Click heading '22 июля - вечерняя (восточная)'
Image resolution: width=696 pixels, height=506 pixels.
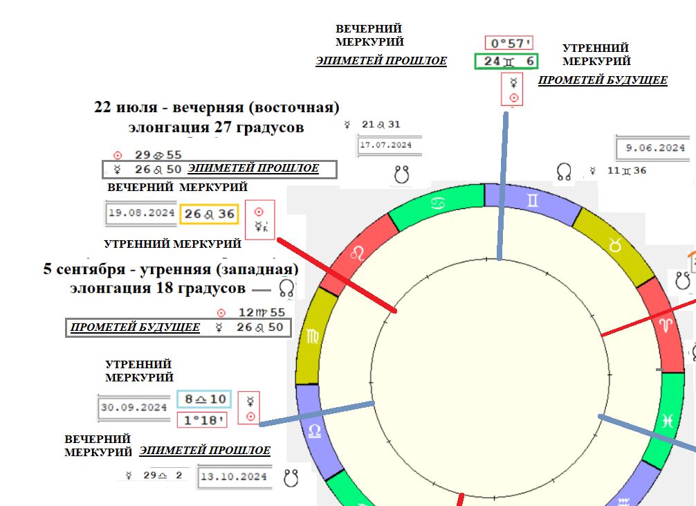[217, 107]
